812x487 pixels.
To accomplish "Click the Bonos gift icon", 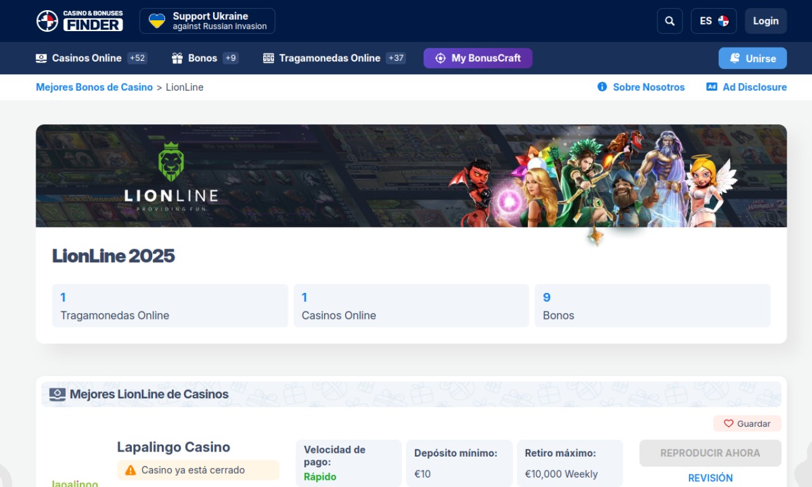I will pyautogui.click(x=177, y=58).
